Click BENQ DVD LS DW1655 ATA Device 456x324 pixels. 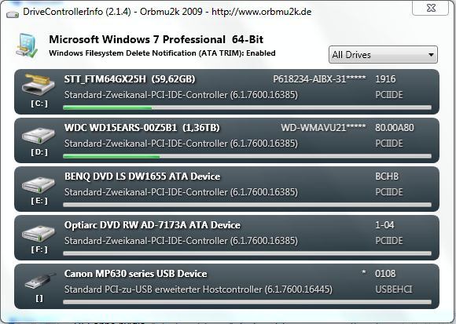click(142, 177)
